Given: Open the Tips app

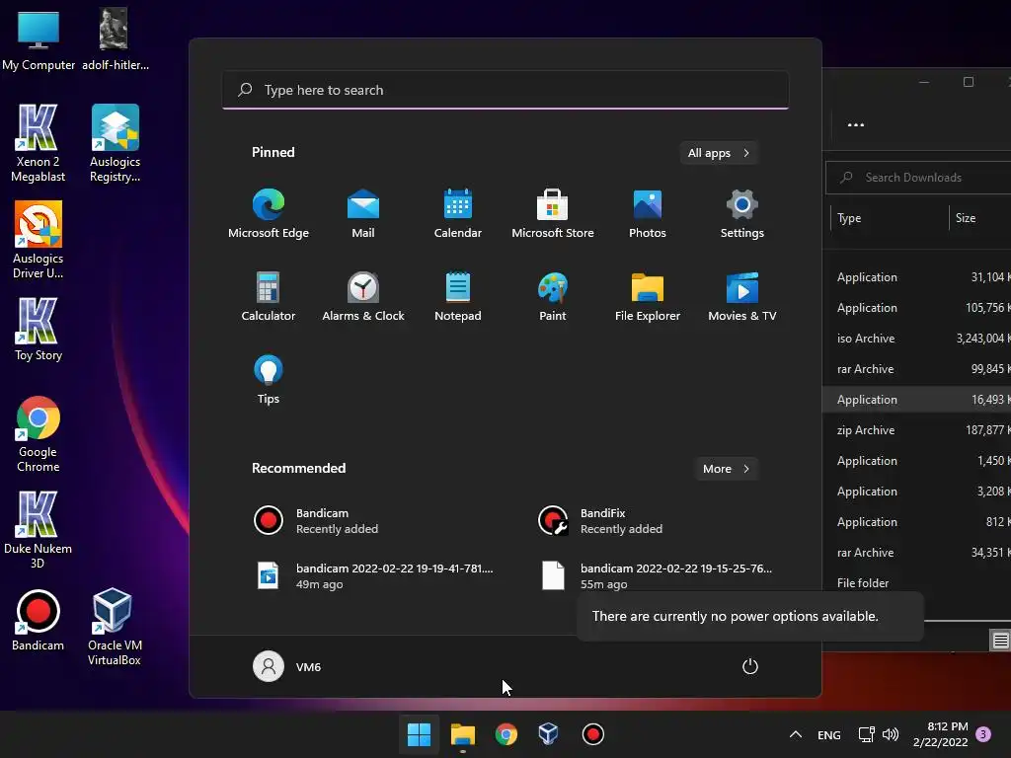Looking at the screenshot, I should [269, 380].
